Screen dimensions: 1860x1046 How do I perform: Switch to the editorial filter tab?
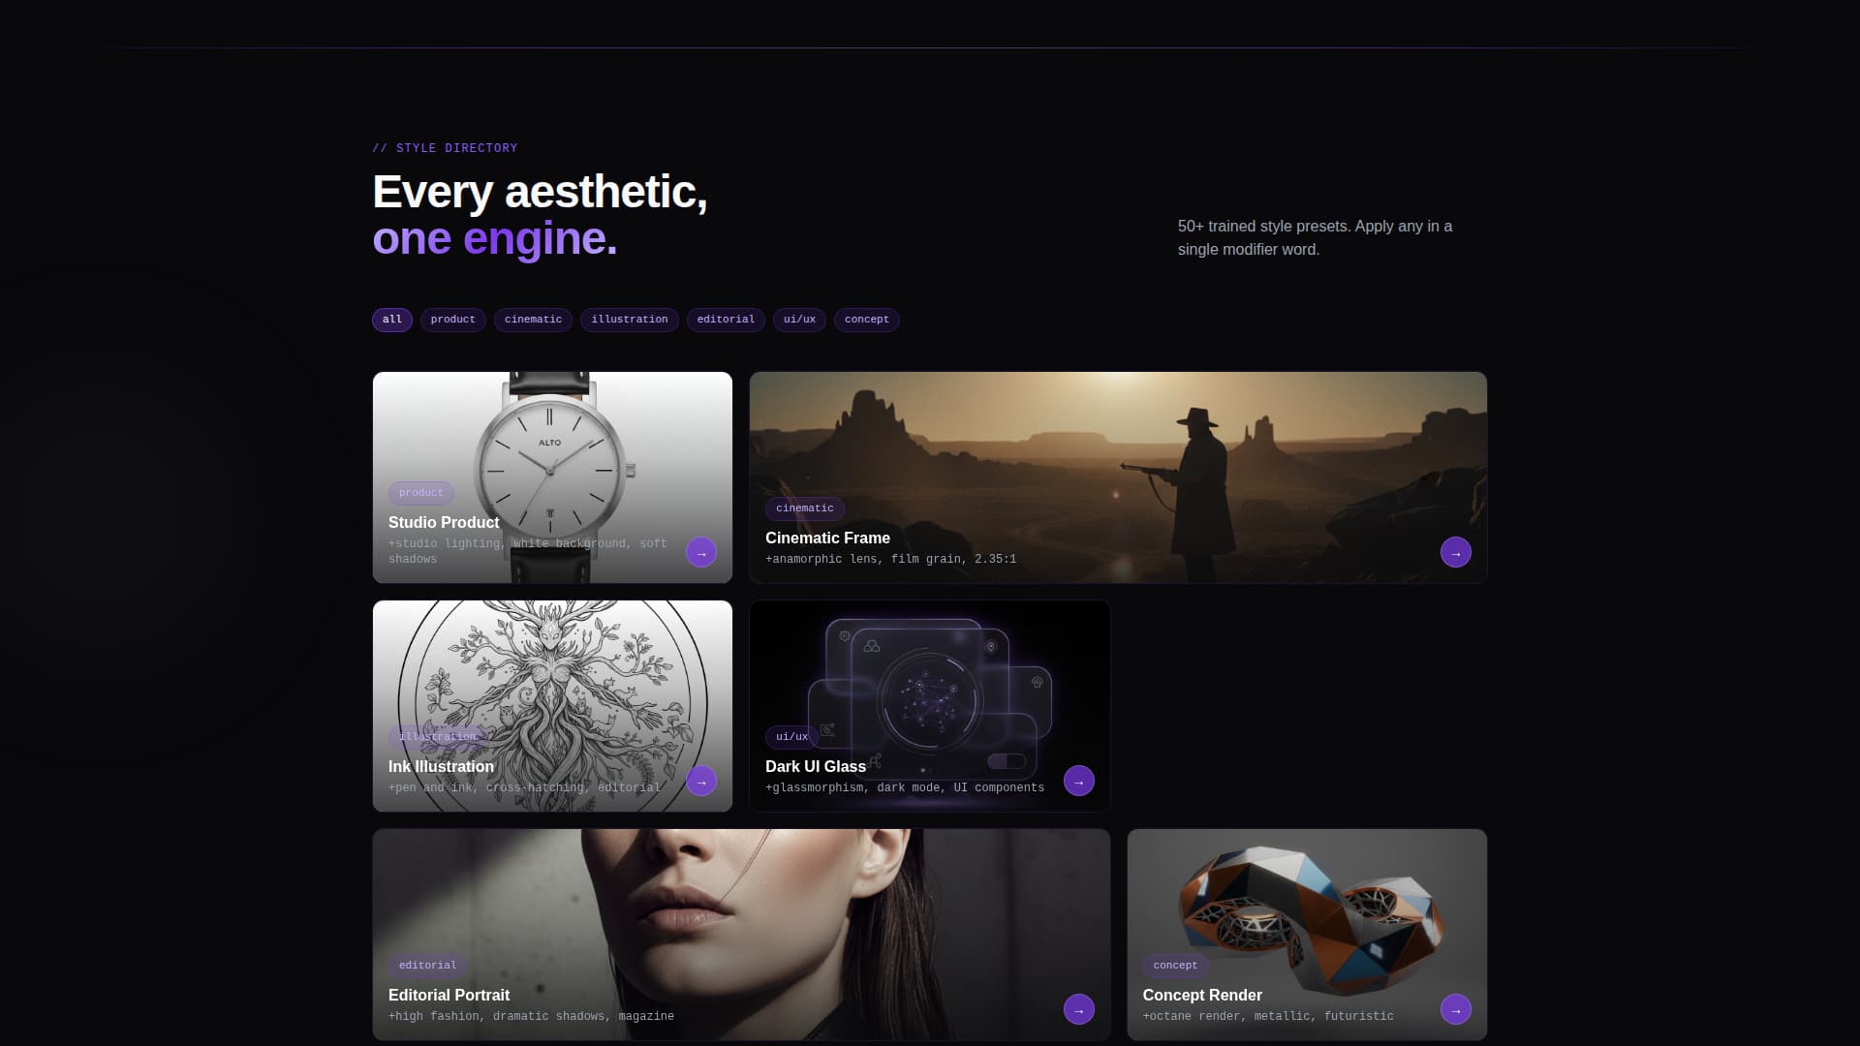click(x=725, y=320)
